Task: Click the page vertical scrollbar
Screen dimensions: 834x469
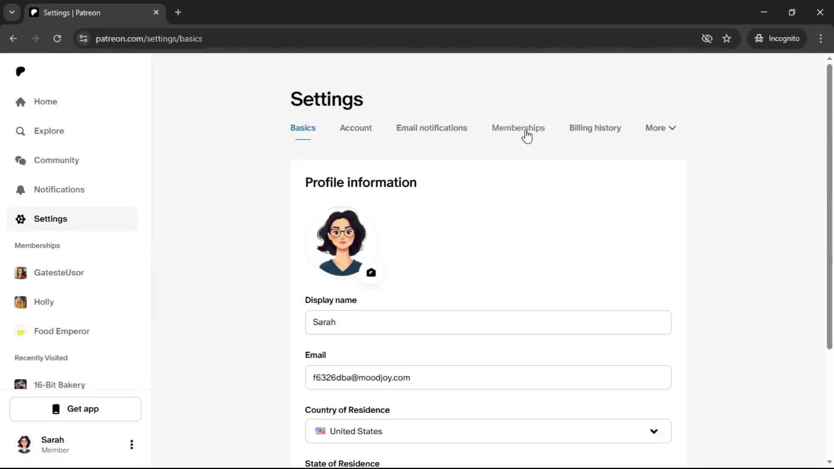Action: click(829, 206)
